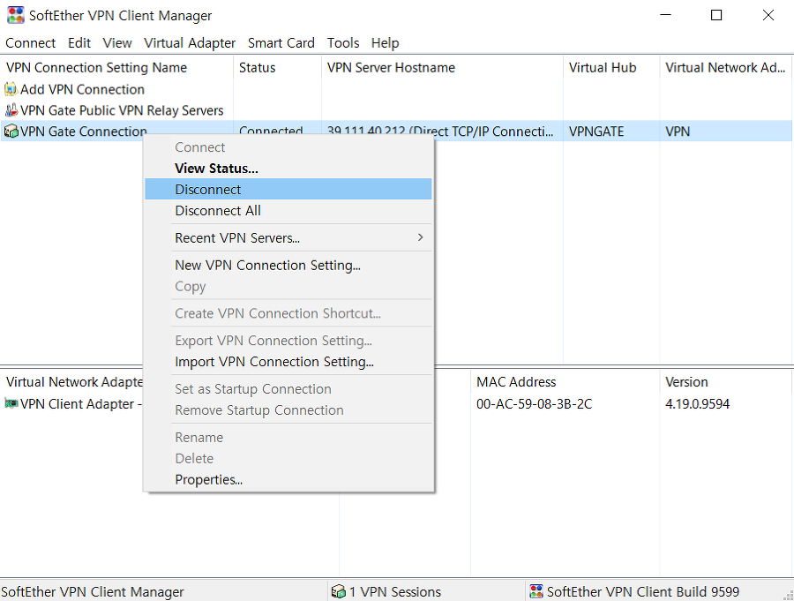The width and height of the screenshot is (794, 601).
Task: Click the SoftEther Build 9599 status bar icon
Action: [x=536, y=591]
